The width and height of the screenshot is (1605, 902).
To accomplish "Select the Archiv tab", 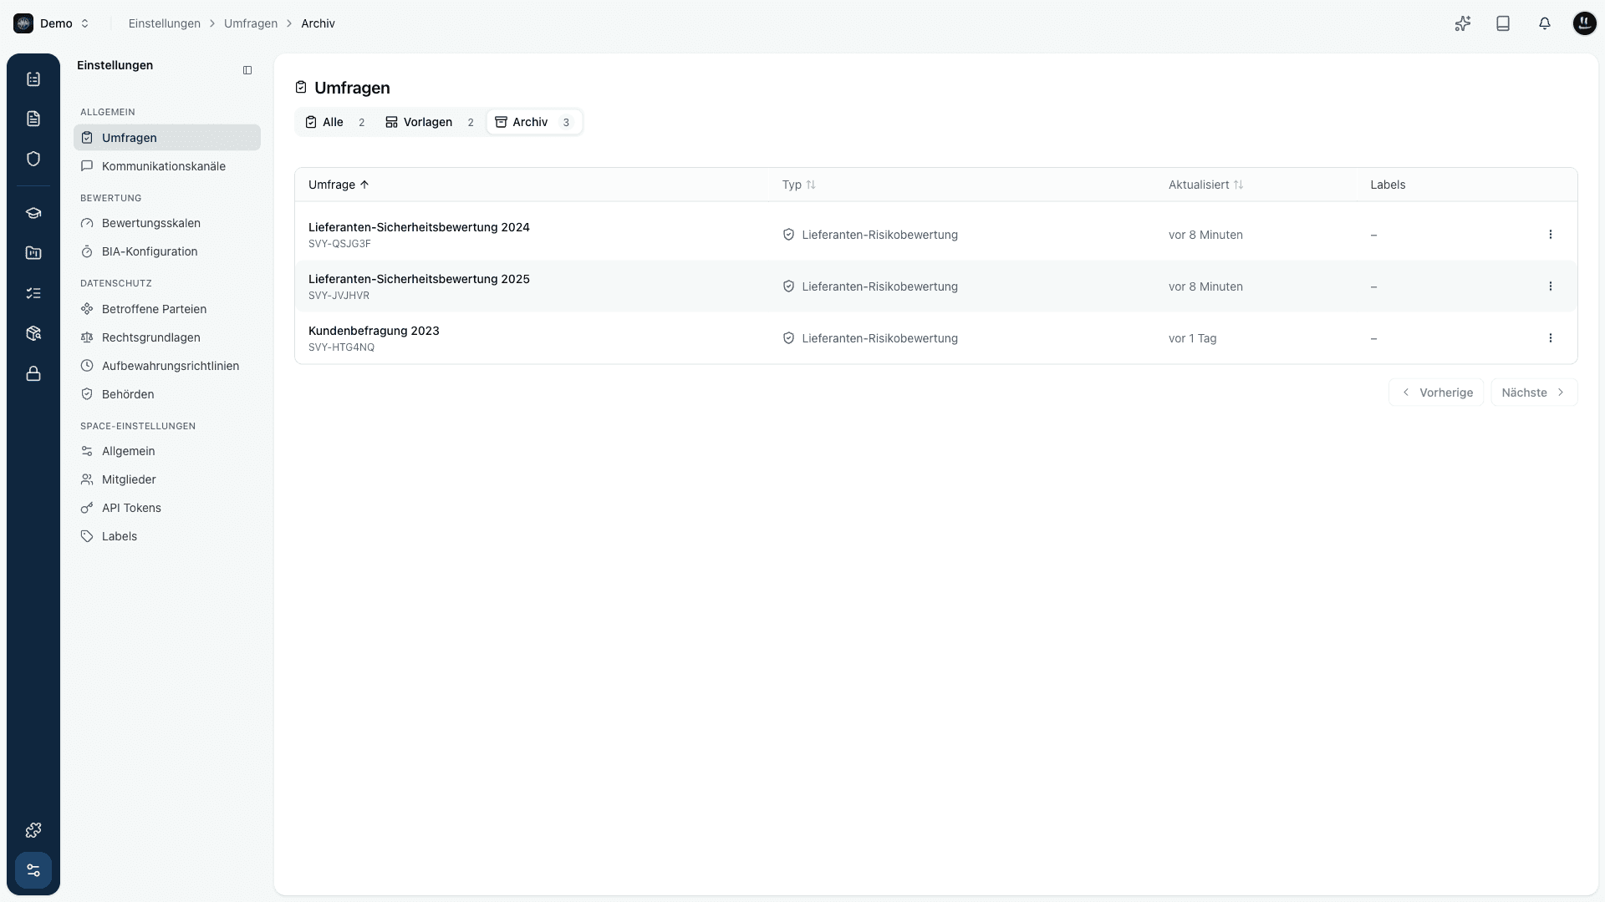I will [x=534, y=122].
